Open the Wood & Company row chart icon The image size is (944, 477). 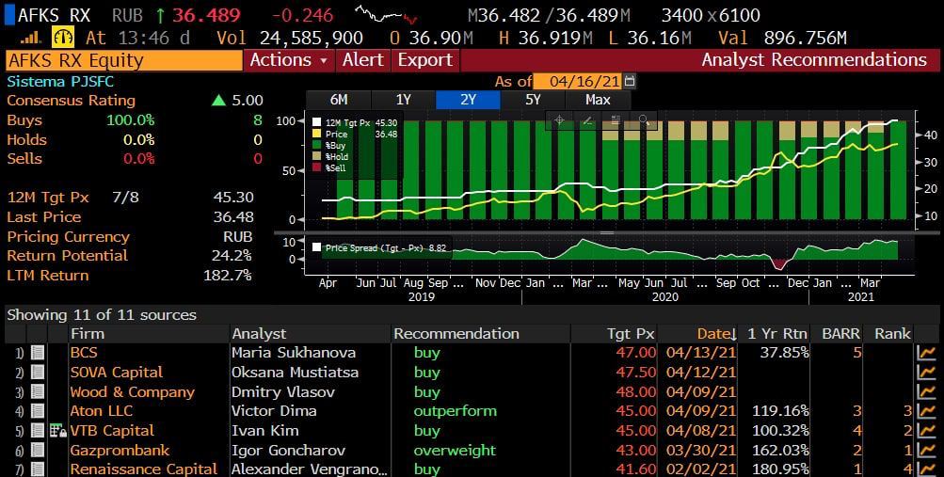(926, 392)
